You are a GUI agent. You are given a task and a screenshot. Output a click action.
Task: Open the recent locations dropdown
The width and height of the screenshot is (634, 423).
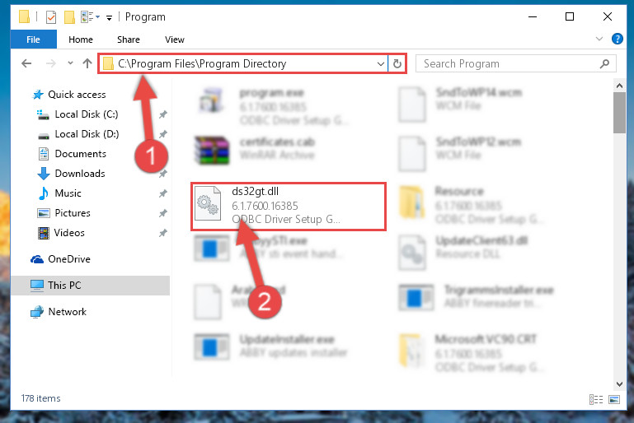point(70,63)
